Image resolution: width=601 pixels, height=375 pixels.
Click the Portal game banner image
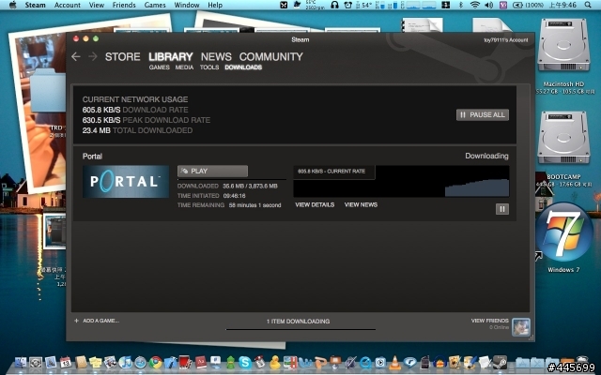click(126, 181)
